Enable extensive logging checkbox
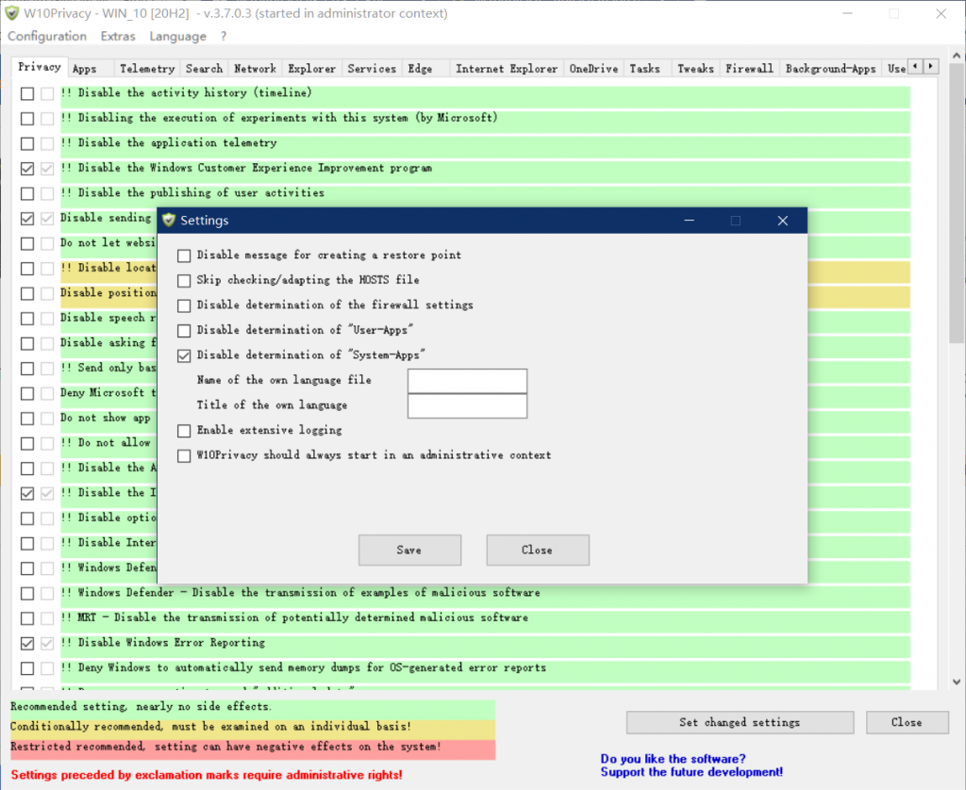This screenshot has height=790, width=966. tap(184, 431)
